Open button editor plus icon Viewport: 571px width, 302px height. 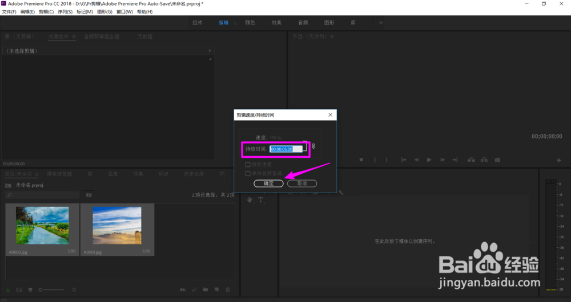pyautogui.click(x=559, y=160)
